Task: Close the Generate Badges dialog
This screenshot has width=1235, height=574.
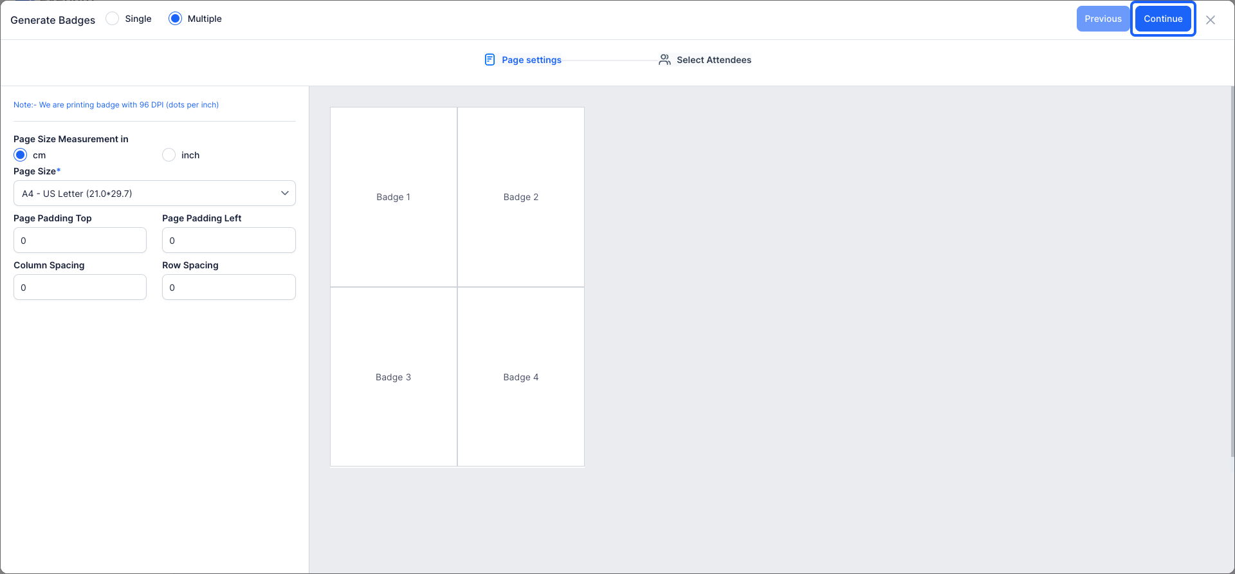Action: click(x=1211, y=20)
